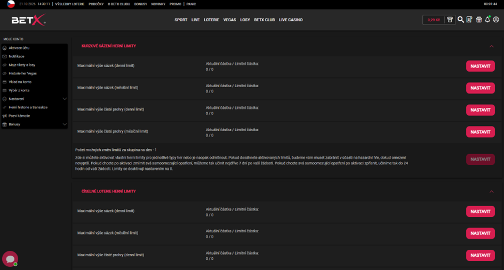Expand the Nastavení sidebar submenu arrow
Image resolution: width=504 pixels, height=270 pixels.
tap(65, 99)
